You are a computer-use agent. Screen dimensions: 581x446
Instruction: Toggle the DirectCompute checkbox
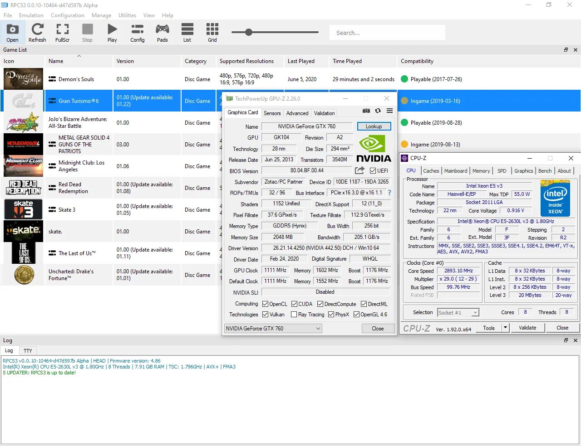[x=320, y=304]
